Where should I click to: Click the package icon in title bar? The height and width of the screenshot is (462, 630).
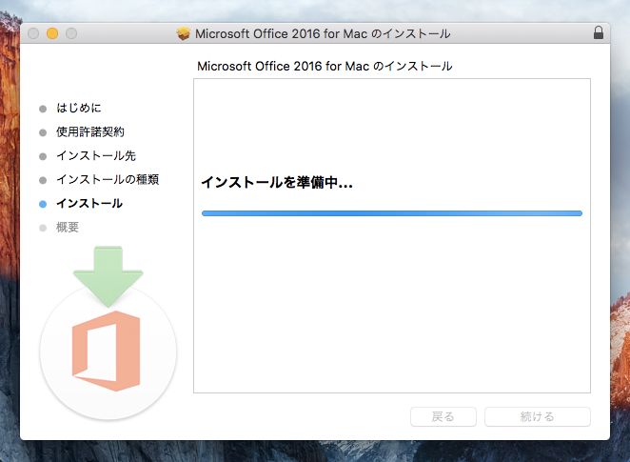184,33
